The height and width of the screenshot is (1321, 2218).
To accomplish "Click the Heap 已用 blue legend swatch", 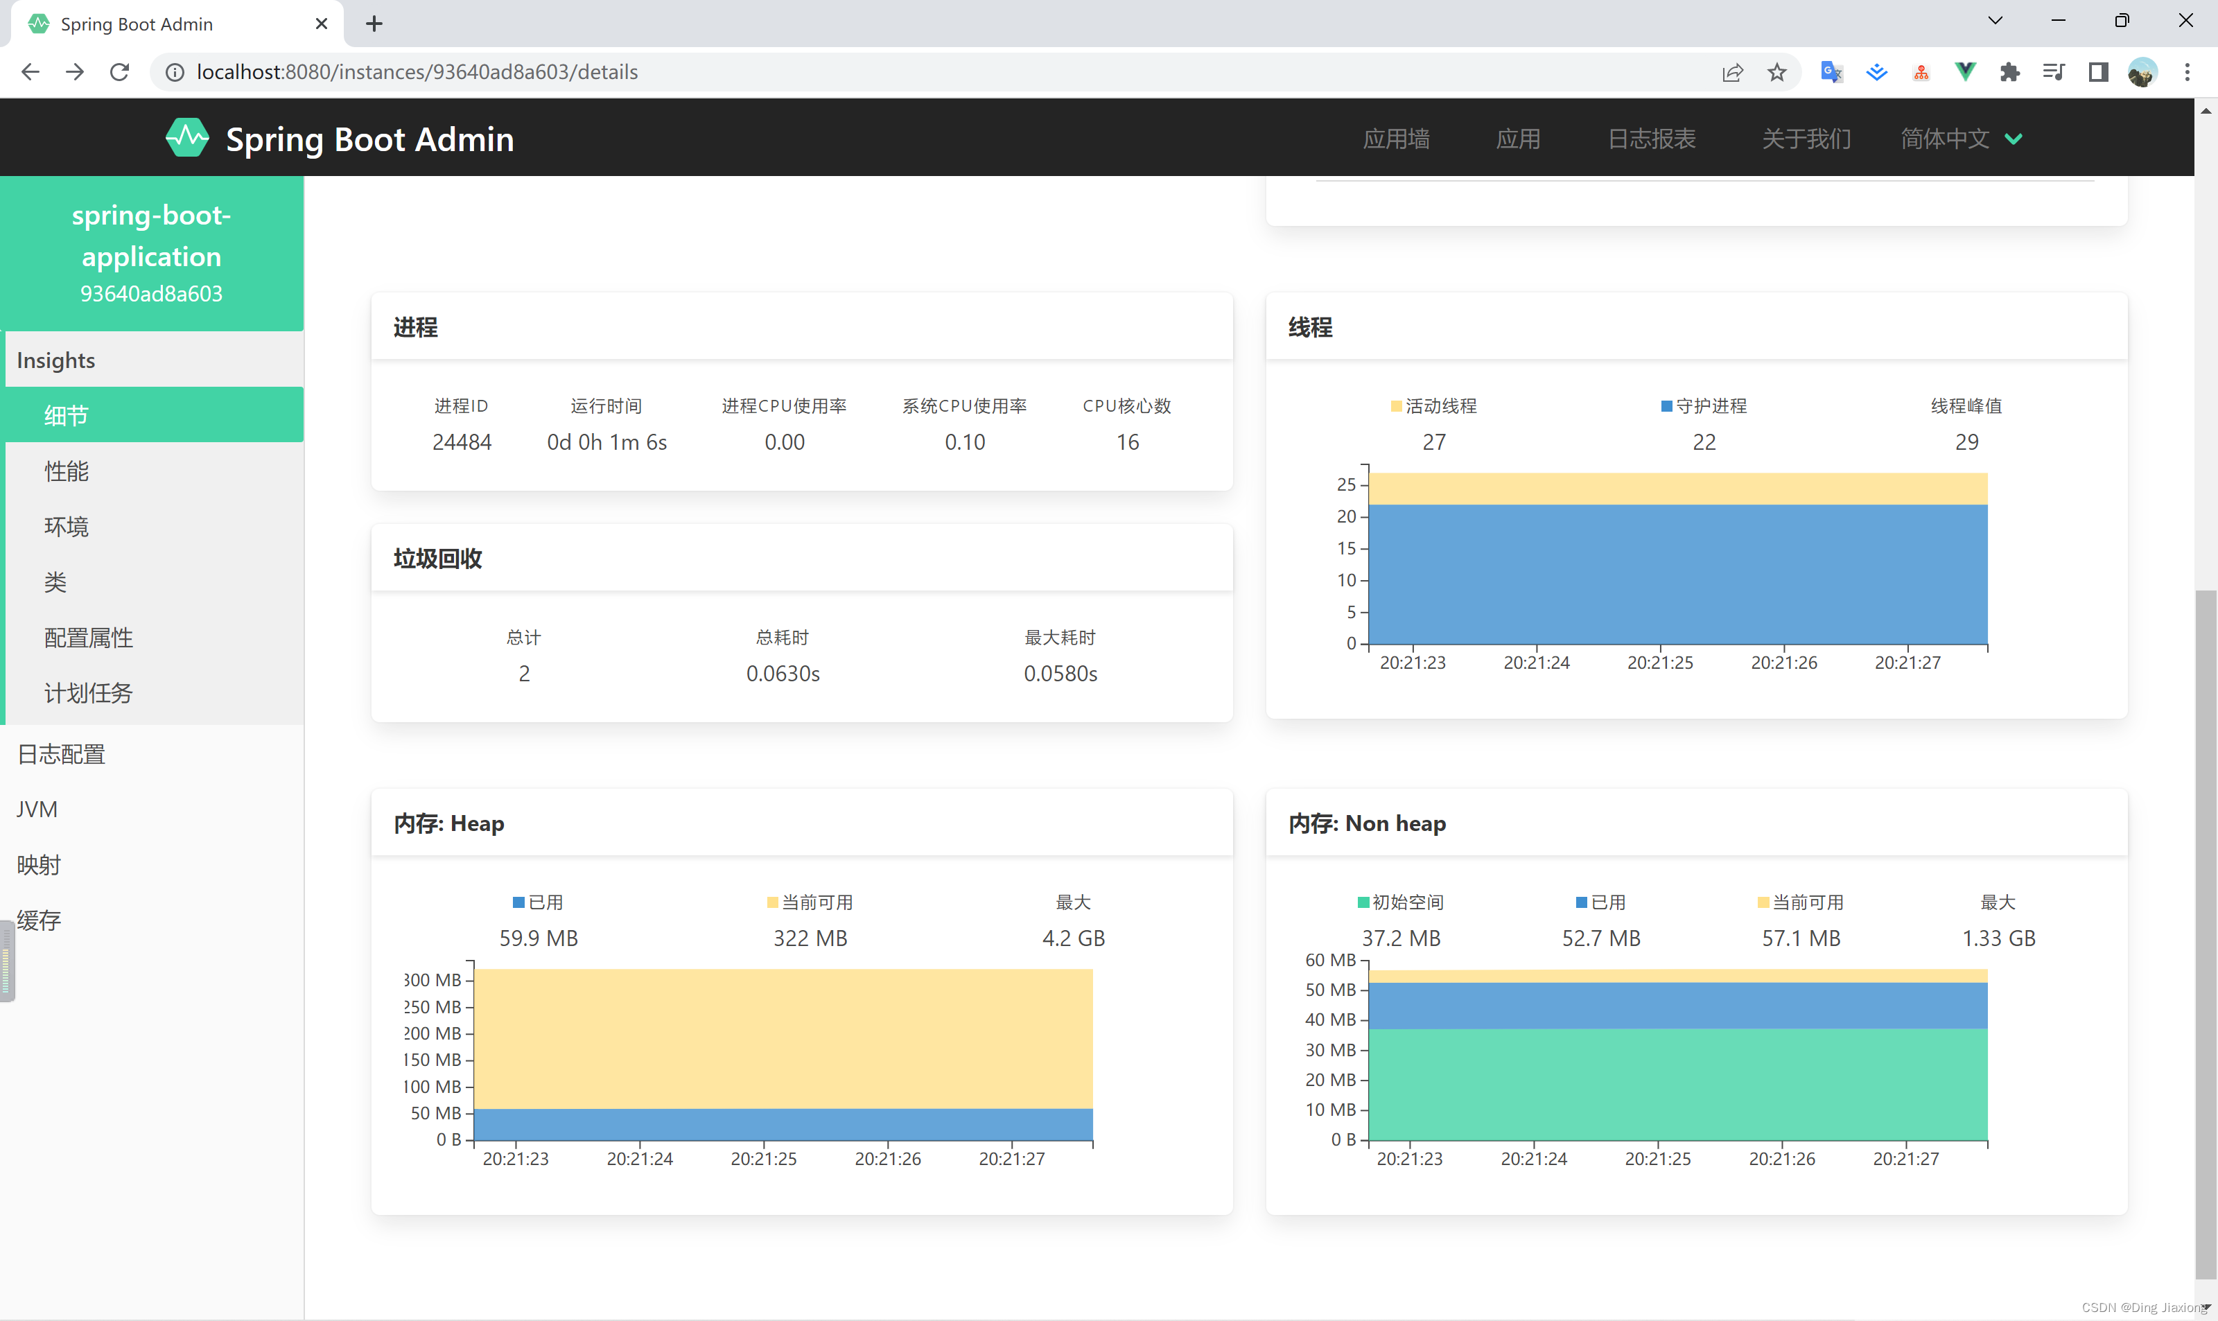I will coord(518,902).
